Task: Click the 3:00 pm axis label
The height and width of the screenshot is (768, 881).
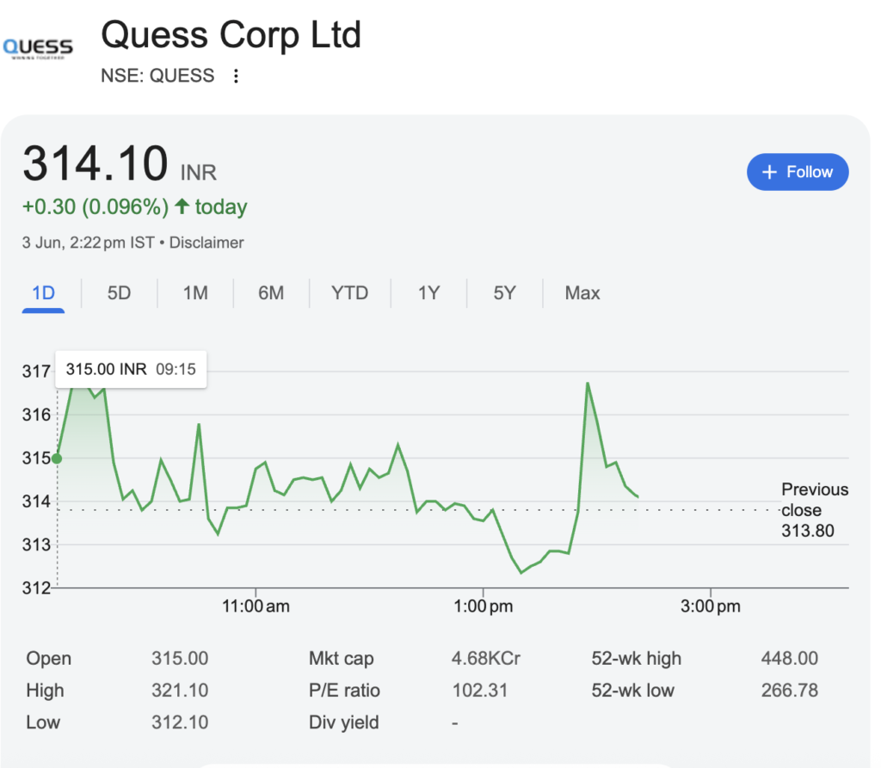Action: 710,606
